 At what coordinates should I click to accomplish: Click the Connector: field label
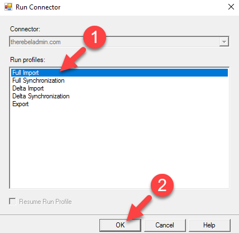pyautogui.click(x=25, y=29)
